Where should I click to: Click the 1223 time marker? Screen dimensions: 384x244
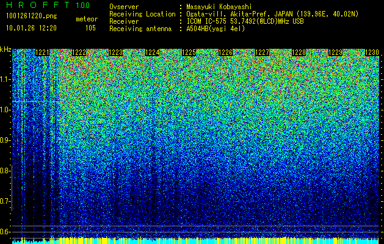tap(115, 52)
